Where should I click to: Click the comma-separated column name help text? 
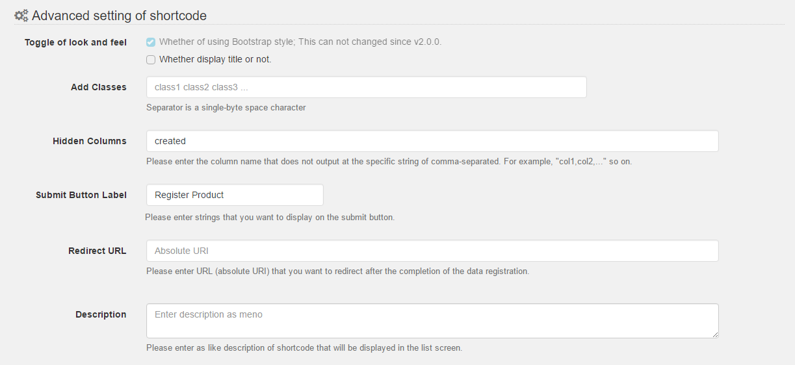click(389, 162)
